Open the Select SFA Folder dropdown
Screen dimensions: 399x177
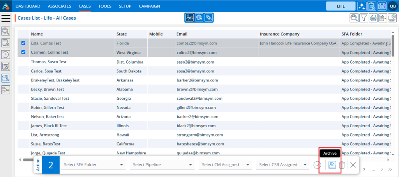pos(94,165)
